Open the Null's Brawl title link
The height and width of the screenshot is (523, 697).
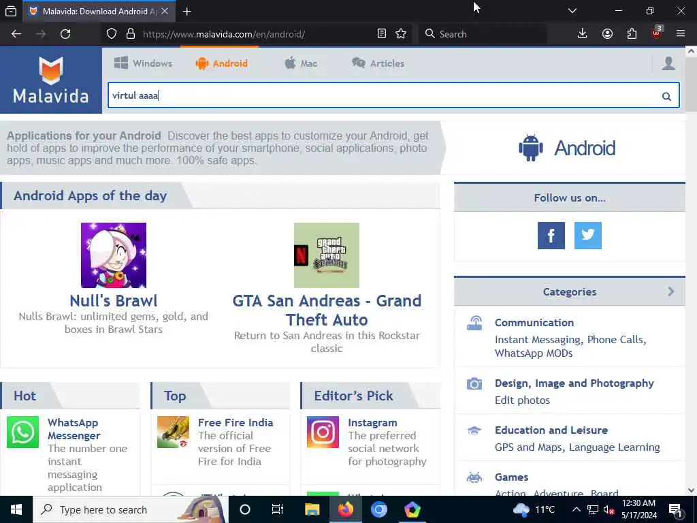114,301
